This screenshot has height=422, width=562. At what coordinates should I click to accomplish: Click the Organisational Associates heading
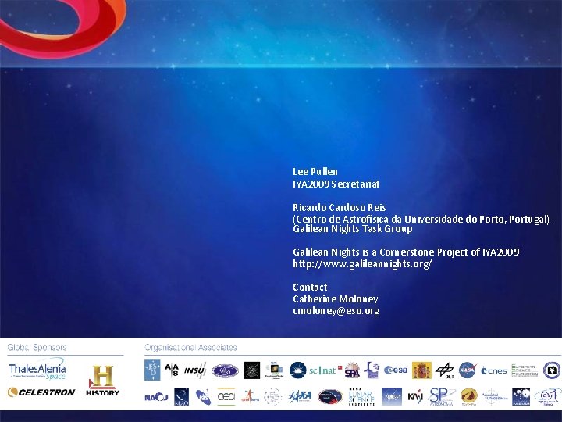click(190, 347)
